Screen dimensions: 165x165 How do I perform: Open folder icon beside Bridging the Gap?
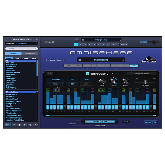(83, 40)
